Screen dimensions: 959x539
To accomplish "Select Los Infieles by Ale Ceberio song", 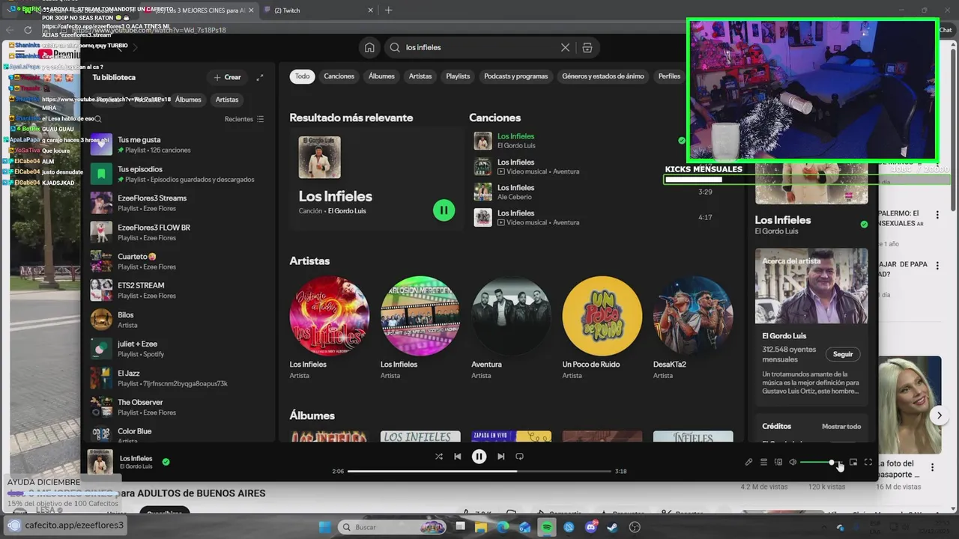I will click(592, 192).
